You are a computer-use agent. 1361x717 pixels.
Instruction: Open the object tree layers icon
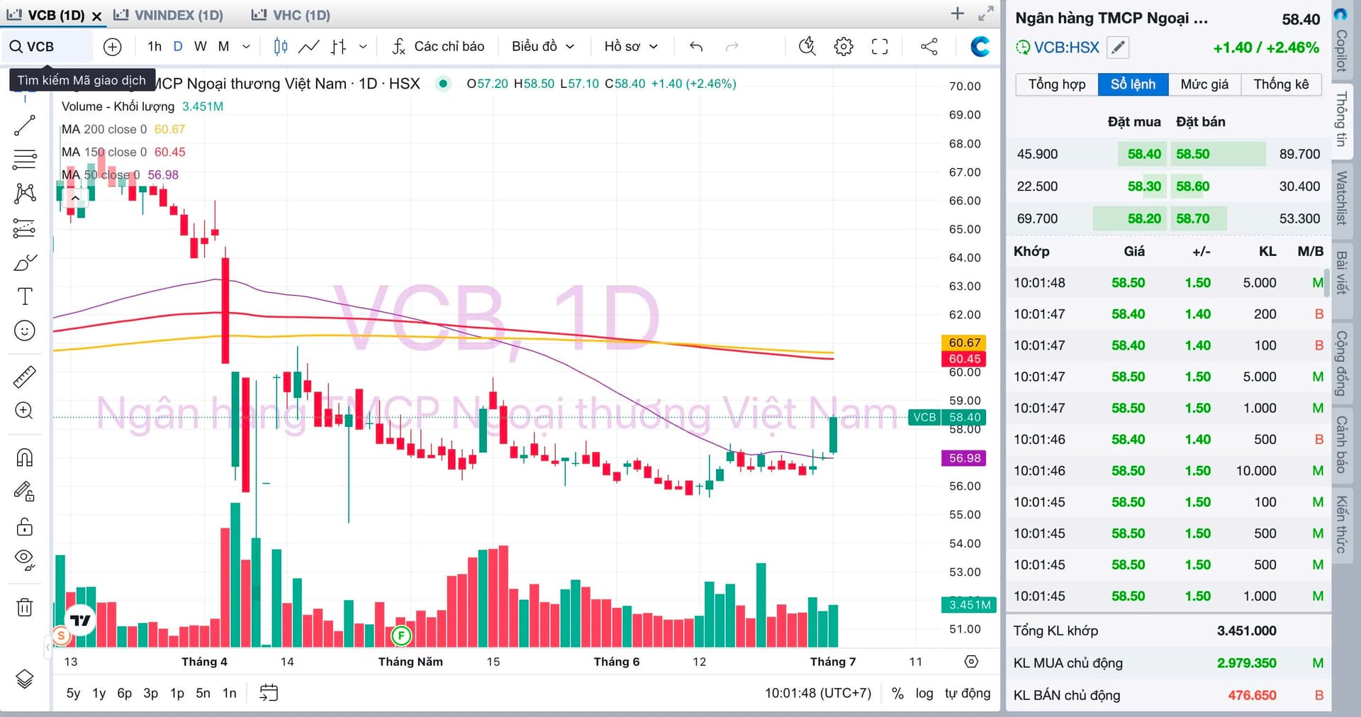coord(25,679)
